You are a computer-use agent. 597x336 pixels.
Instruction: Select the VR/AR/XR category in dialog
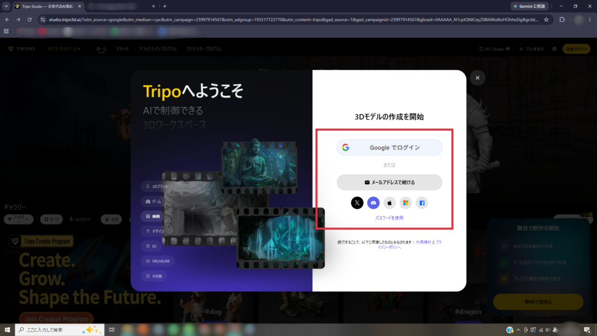coord(157,261)
